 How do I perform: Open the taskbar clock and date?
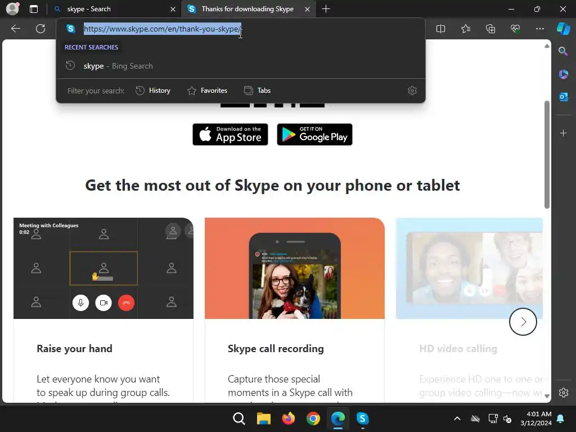point(536,418)
